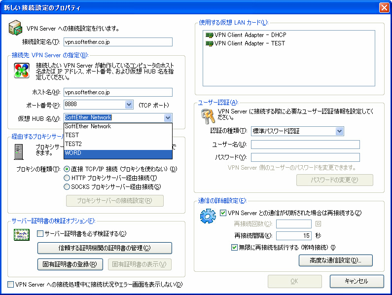Click the colorful network hub icon
This screenshot has width=392, height=295.
[x=22, y=71]
